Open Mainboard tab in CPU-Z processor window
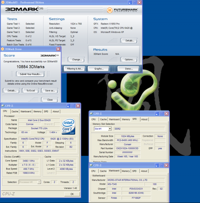200x203 pixels. (26, 111)
